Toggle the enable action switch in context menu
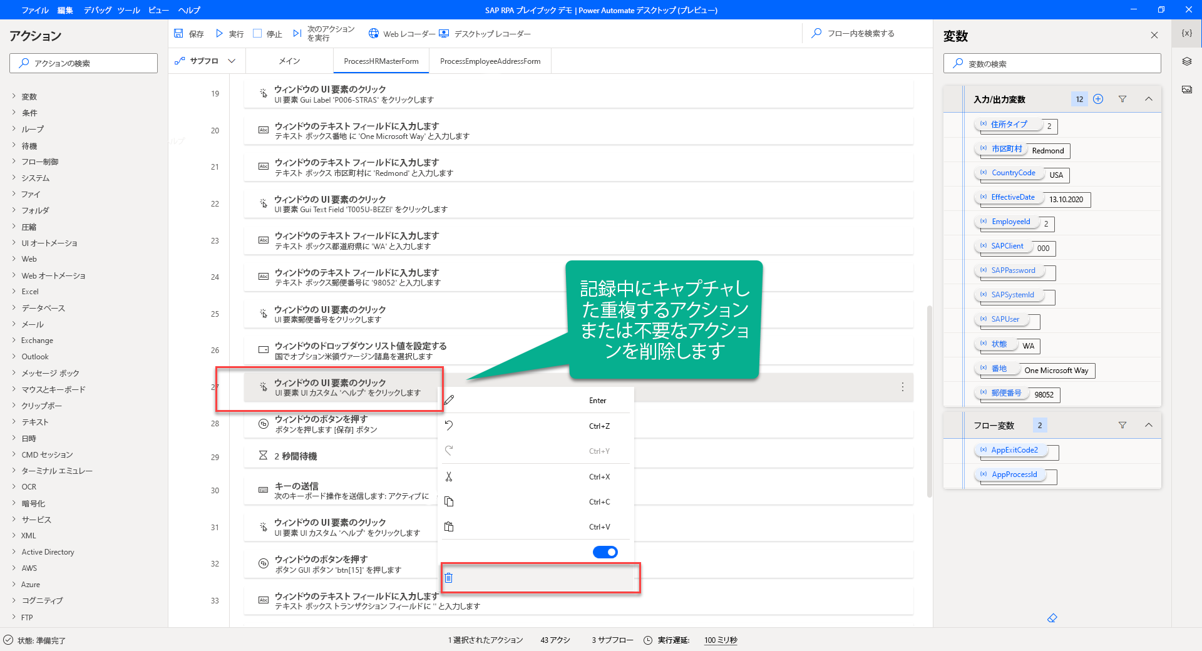Viewport: 1202px width, 651px height. pos(605,552)
